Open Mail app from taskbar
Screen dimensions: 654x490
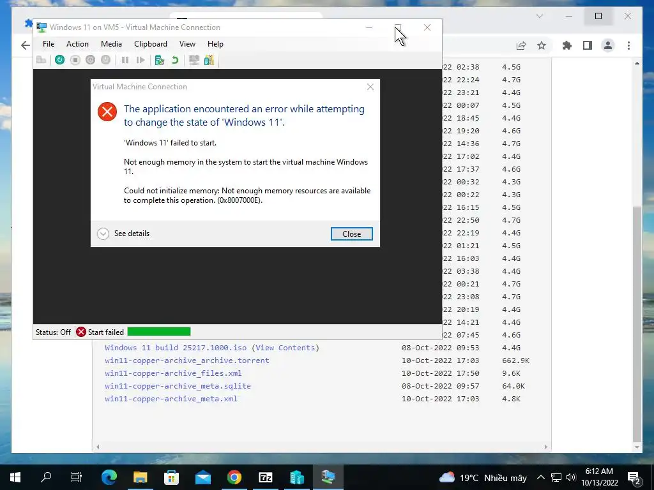pyautogui.click(x=203, y=477)
